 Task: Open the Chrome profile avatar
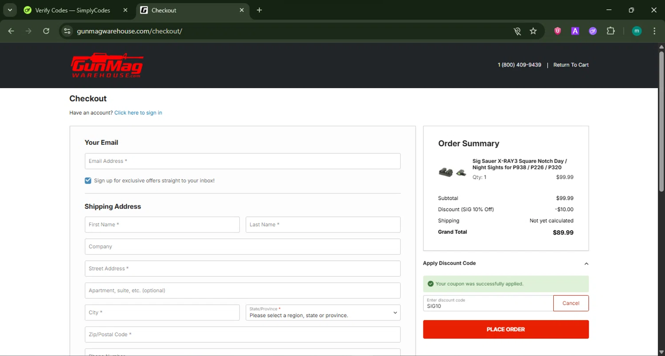click(x=637, y=31)
